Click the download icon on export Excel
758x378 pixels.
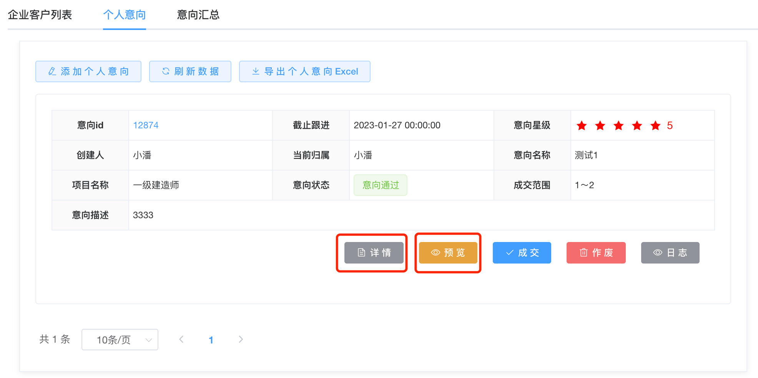click(256, 71)
